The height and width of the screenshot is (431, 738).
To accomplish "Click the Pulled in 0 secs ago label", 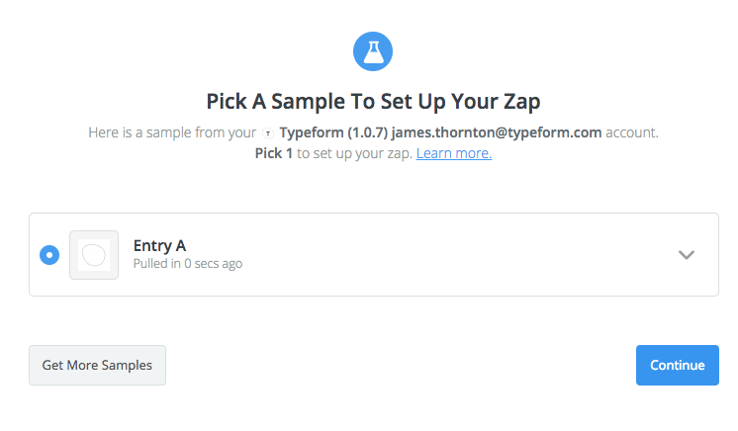I will click(x=188, y=264).
